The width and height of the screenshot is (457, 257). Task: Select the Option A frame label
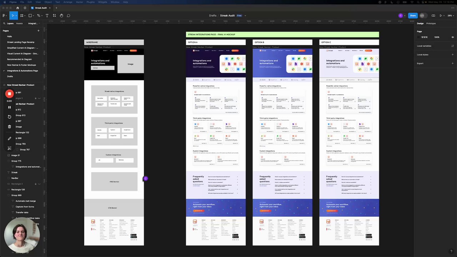coord(193,42)
